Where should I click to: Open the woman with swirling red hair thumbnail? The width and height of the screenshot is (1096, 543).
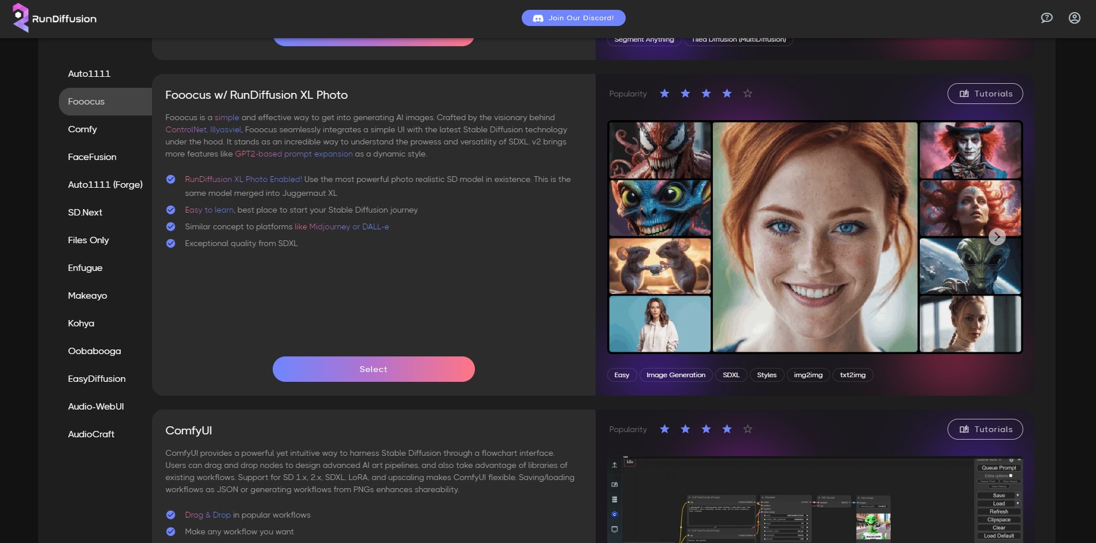(970, 208)
